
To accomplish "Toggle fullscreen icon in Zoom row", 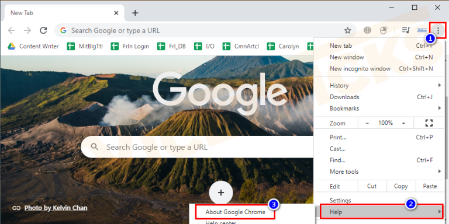I will [x=429, y=123].
